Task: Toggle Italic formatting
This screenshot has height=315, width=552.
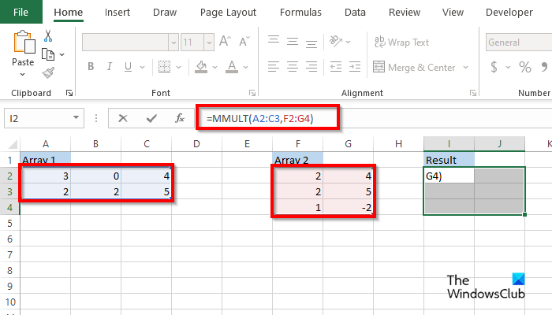Action: pyautogui.click(x=110, y=67)
